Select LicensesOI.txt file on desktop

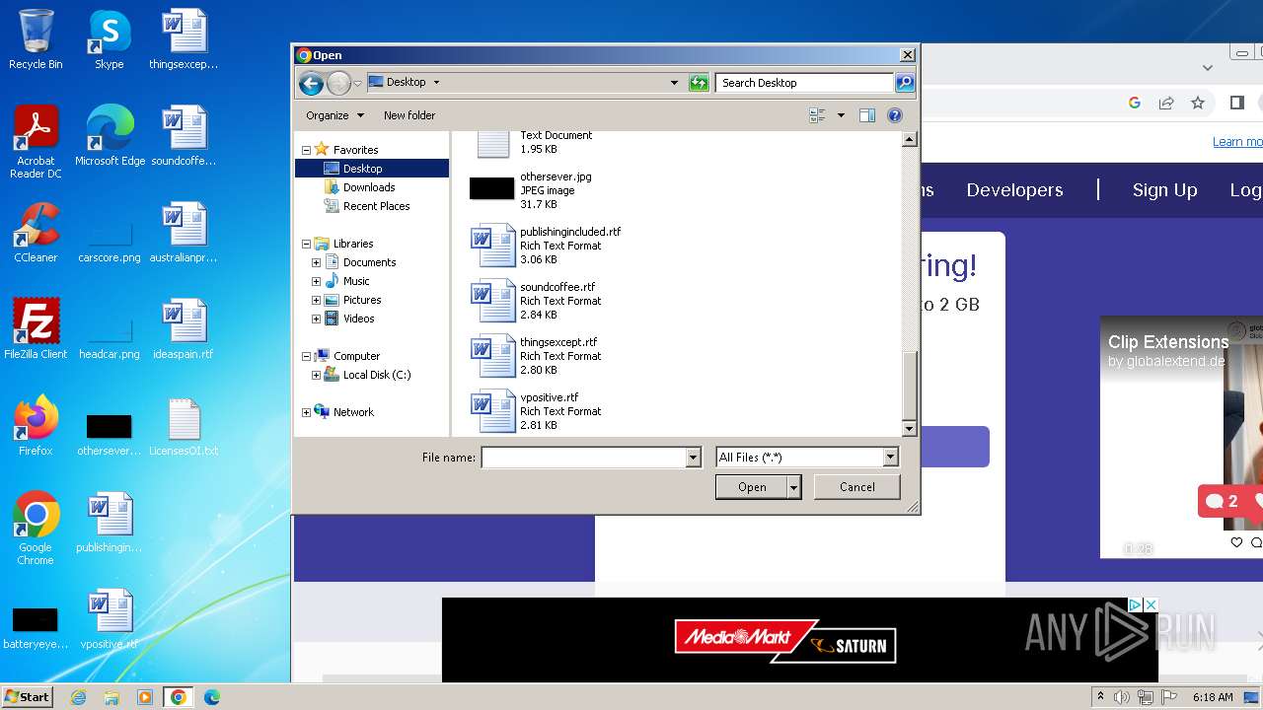click(184, 426)
